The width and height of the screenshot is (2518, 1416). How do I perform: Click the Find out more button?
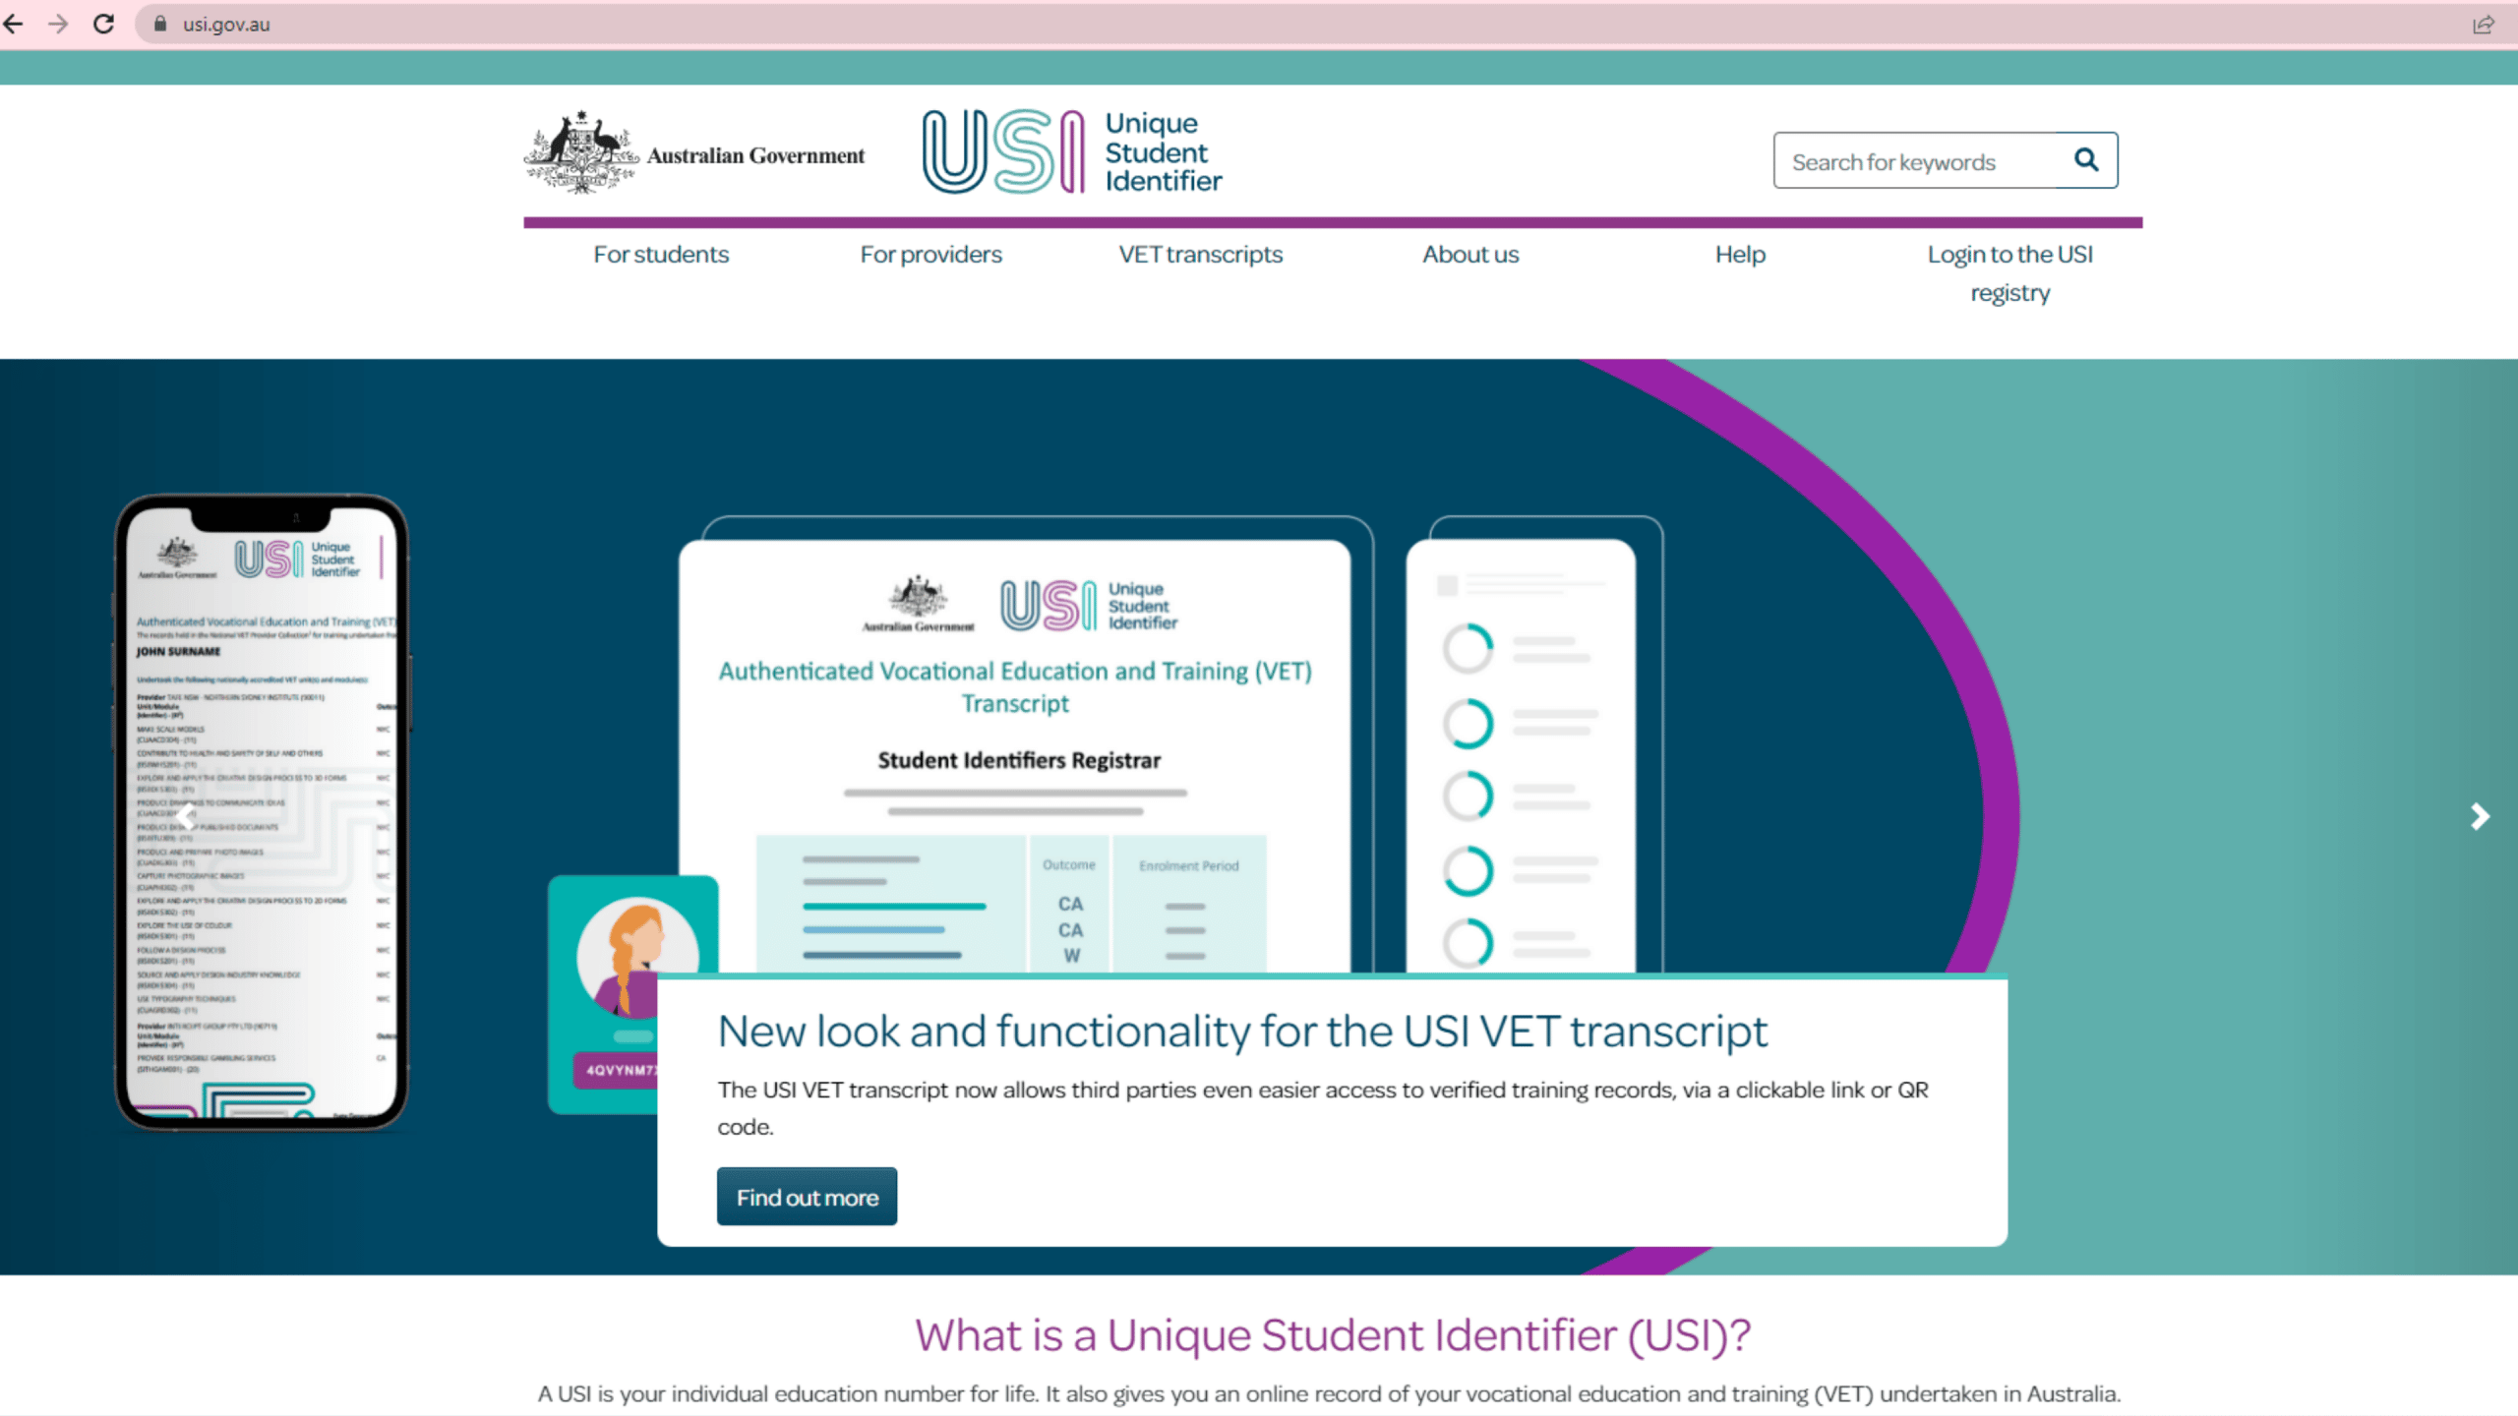[x=807, y=1197]
